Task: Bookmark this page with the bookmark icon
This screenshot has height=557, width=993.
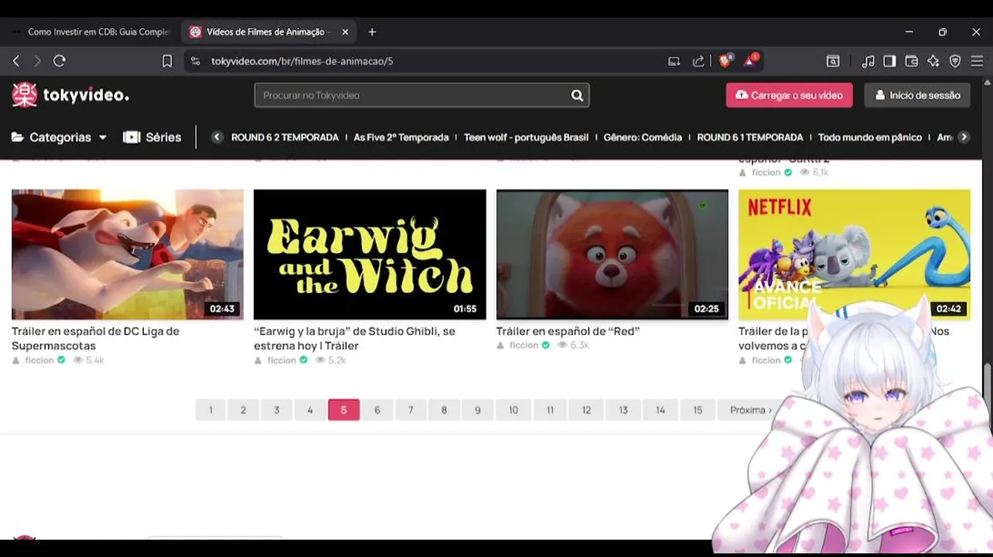Action: coord(167,60)
